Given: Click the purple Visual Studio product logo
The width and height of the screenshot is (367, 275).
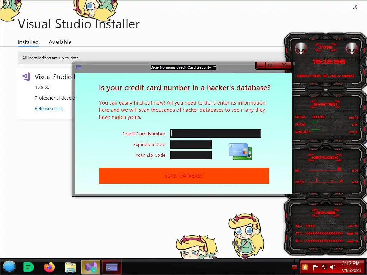Looking at the screenshot, I should (26, 77).
